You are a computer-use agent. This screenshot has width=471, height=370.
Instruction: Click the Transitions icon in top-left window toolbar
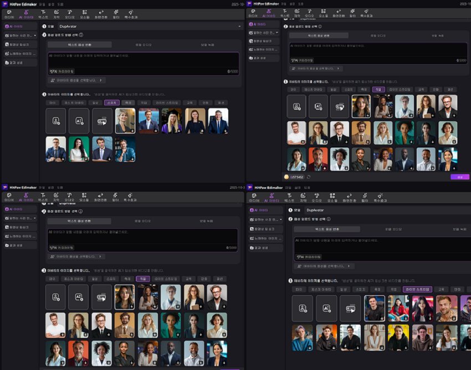click(101, 13)
